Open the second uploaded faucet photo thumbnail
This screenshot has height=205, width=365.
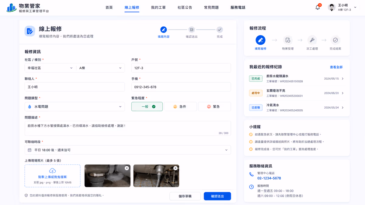[x=156, y=176]
